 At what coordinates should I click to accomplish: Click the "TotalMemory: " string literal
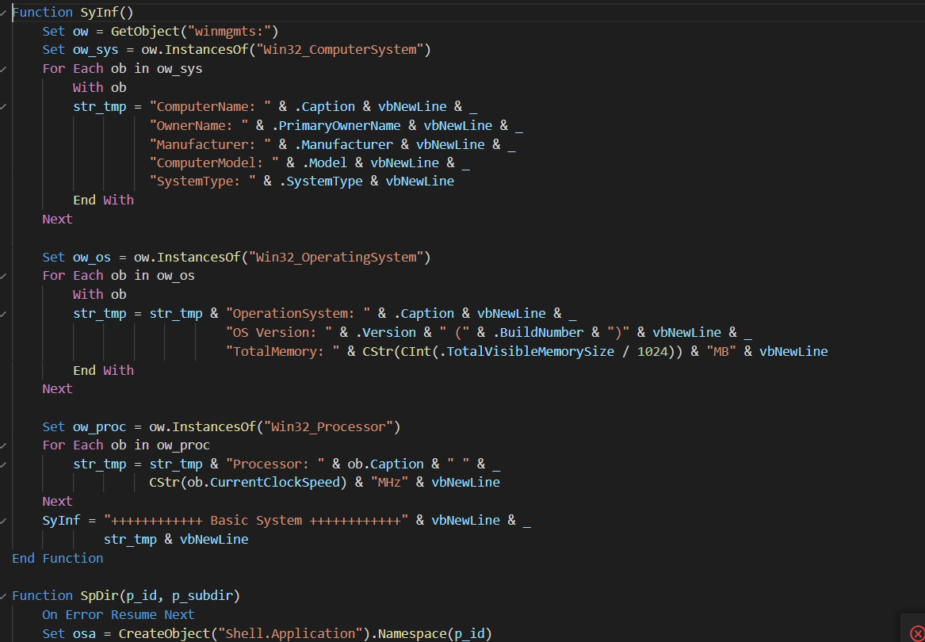point(283,352)
